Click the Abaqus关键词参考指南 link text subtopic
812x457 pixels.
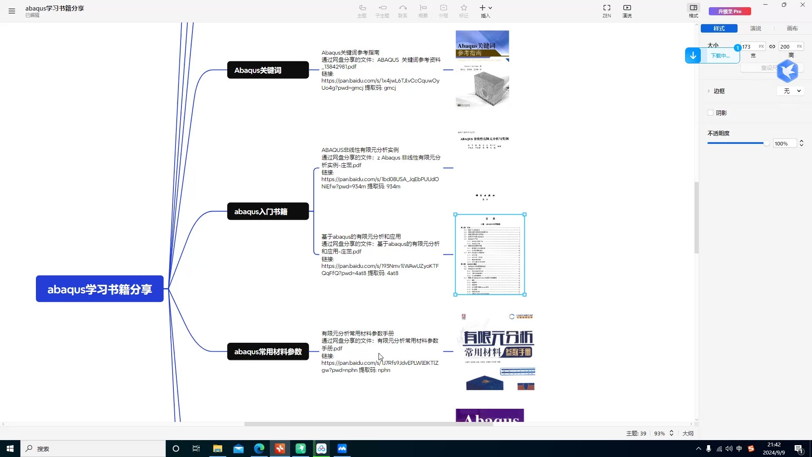click(381, 70)
